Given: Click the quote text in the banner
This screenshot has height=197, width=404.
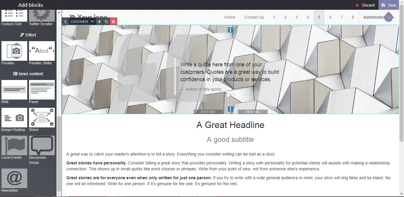Looking at the screenshot, I should click(229, 72).
